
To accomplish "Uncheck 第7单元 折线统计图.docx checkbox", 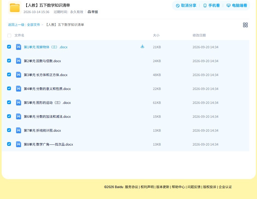I will click(x=9, y=130).
